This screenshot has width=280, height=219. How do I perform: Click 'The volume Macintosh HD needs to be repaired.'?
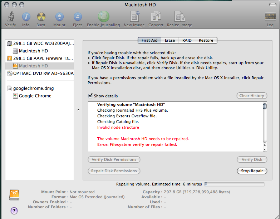pos(143,139)
